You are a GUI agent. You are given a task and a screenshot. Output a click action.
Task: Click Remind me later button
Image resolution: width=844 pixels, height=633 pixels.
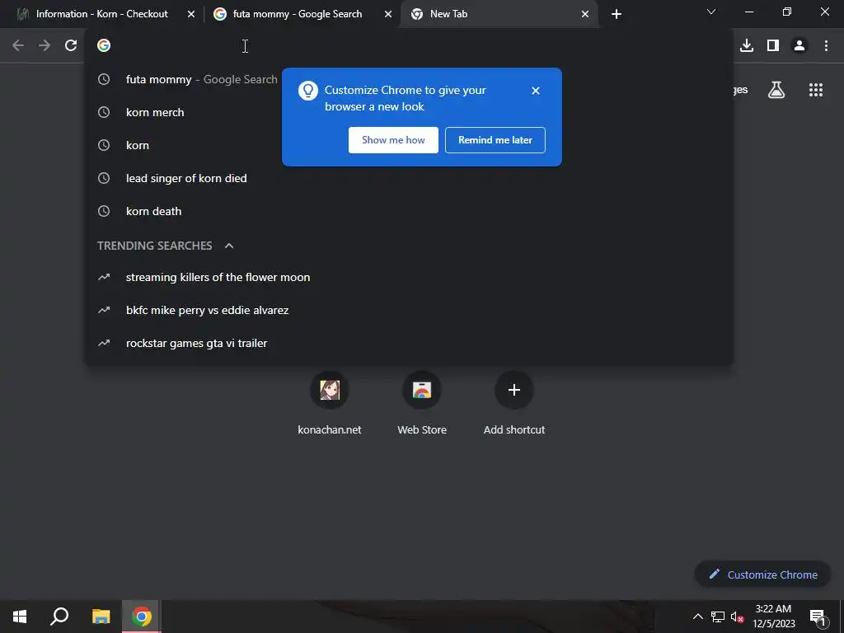pos(495,140)
